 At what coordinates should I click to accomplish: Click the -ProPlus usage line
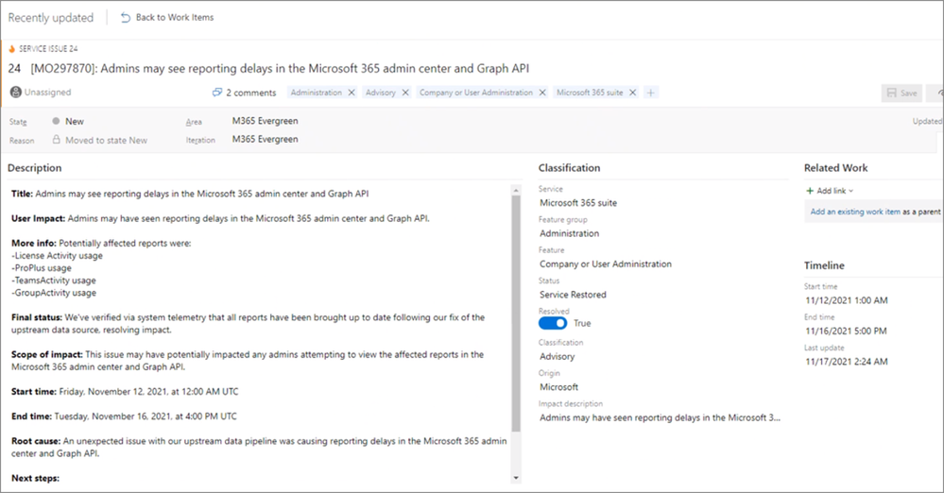(42, 268)
